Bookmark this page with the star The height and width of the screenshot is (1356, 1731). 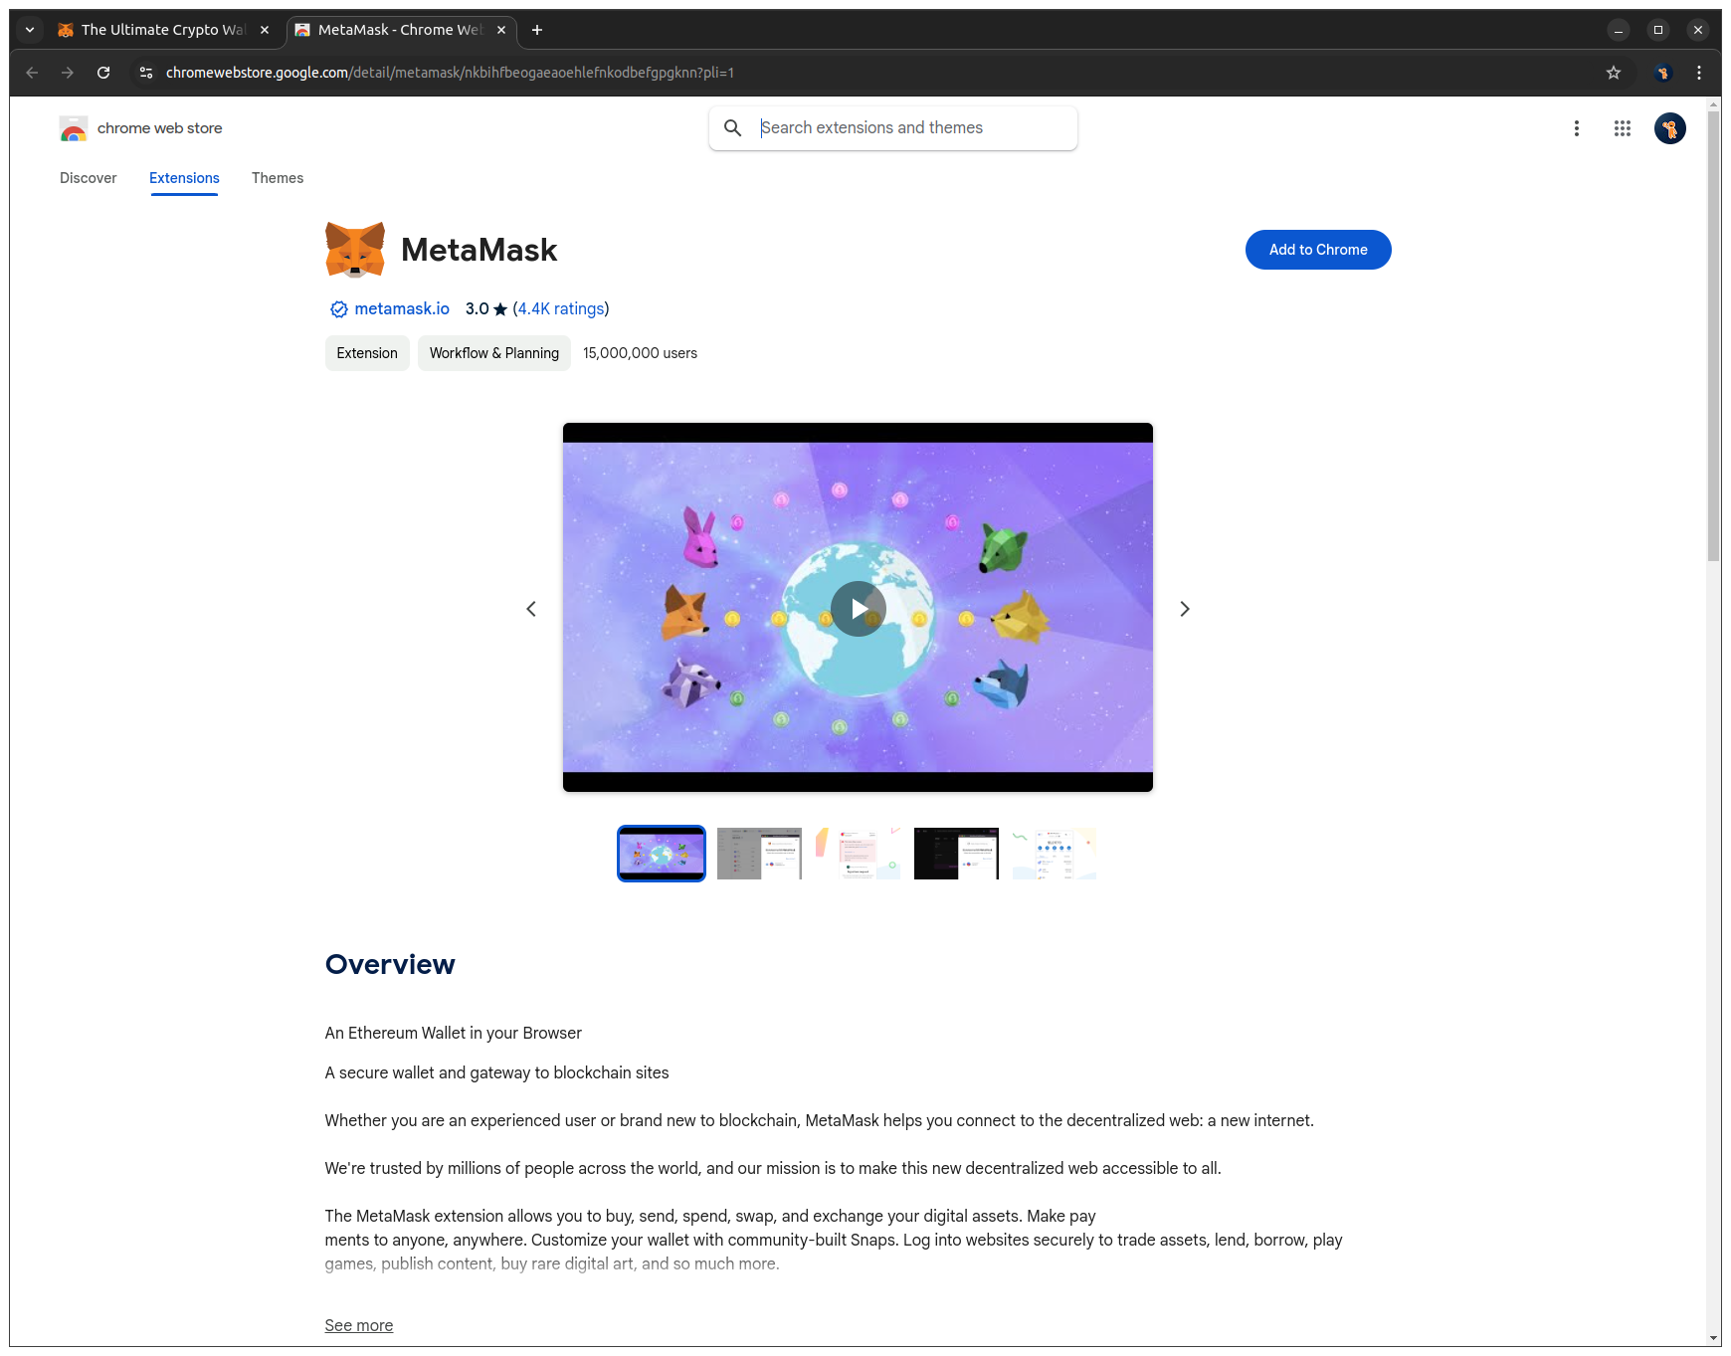click(1614, 73)
